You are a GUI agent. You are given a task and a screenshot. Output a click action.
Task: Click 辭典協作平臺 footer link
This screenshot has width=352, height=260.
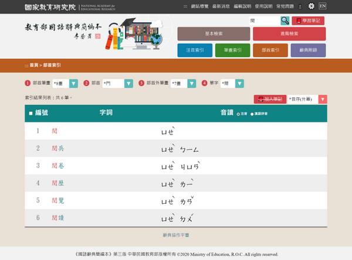pos(176,235)
